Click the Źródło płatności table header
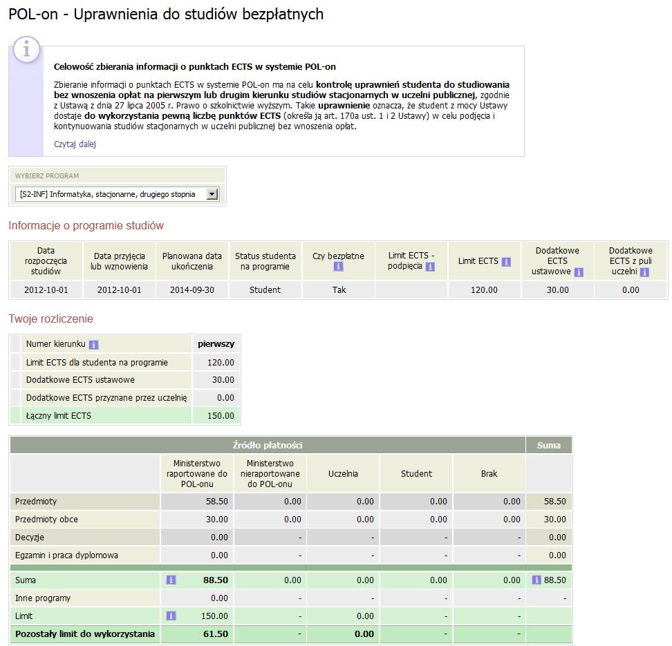The image size is (672, 646). 268,445
